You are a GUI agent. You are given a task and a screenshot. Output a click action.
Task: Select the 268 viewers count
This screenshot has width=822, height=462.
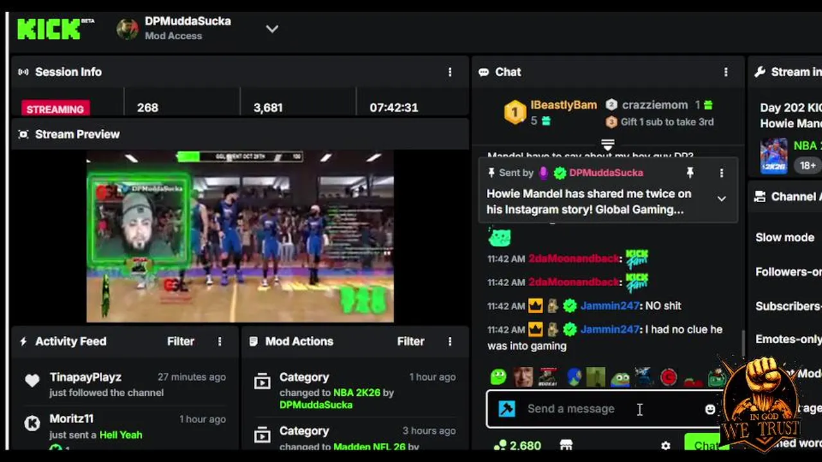(148, 108)
